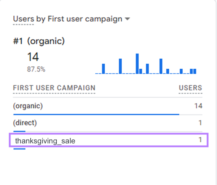Click the short blue bar under (direct)
This screenshot has height=185, width=217.
point(19,131)
